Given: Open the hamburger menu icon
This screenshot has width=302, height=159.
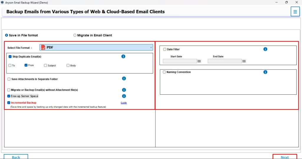Looking at the screenshot, I should click(x=295, y=12).
